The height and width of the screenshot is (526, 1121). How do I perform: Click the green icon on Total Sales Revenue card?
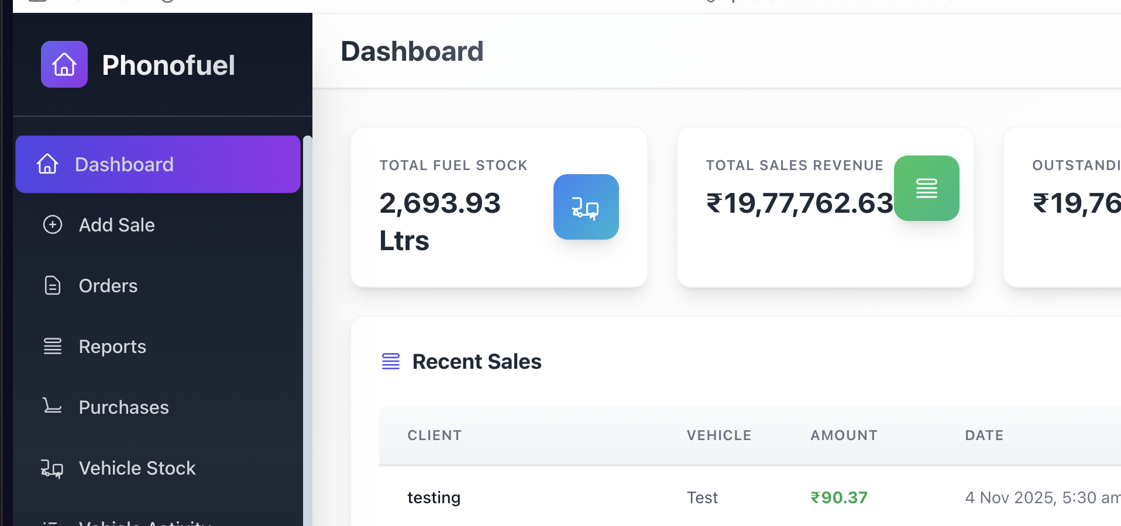pos(926,188)
